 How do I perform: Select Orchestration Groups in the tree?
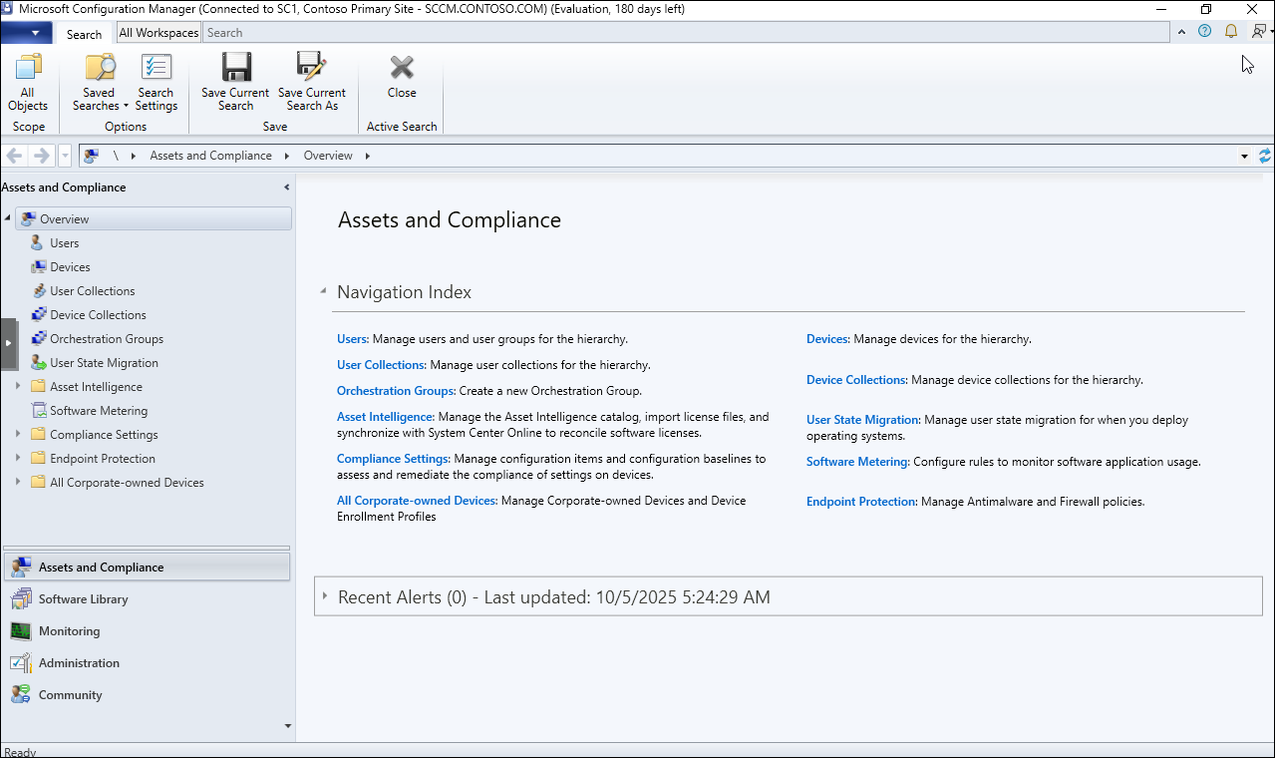(x=106, y=339)
